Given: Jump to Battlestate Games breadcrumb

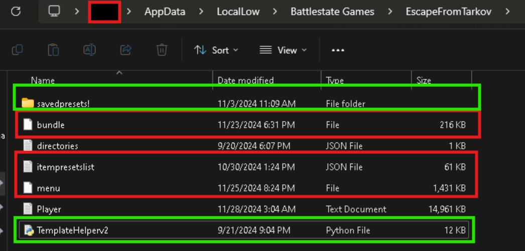Looking at the screenshot, I should (x=332, y=12).
